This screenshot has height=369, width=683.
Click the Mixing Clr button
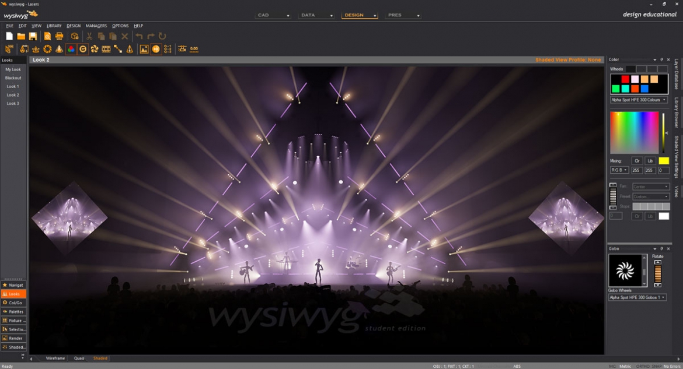(x=637, y=161)
